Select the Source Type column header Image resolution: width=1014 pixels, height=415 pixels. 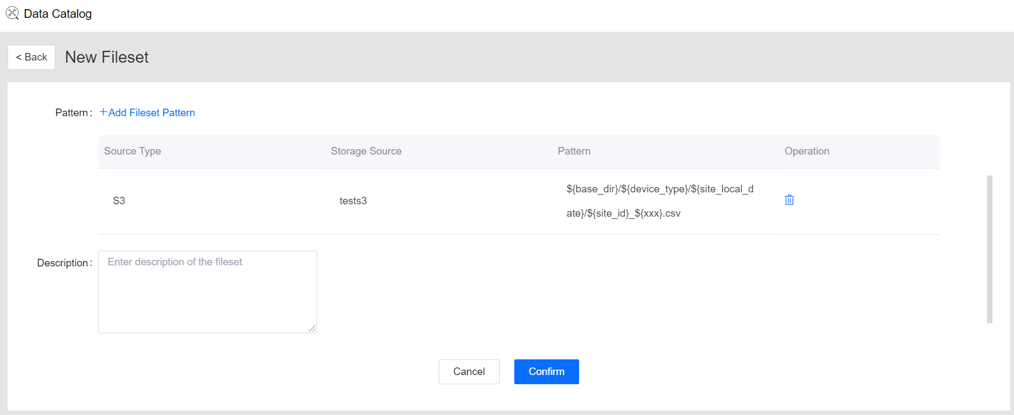click(132, 151)
